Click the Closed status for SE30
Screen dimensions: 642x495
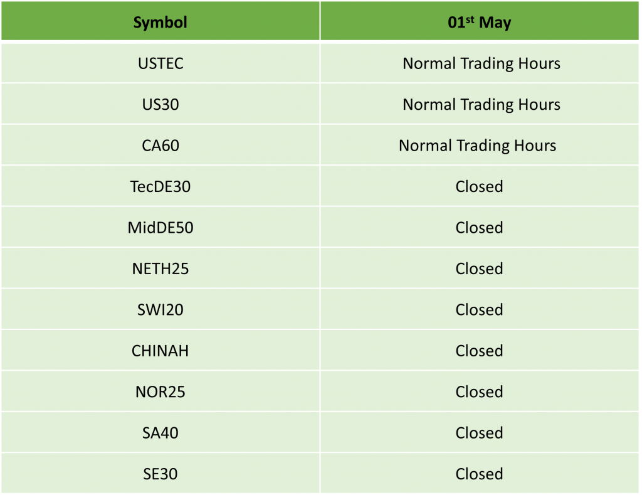tap(480, 474)
